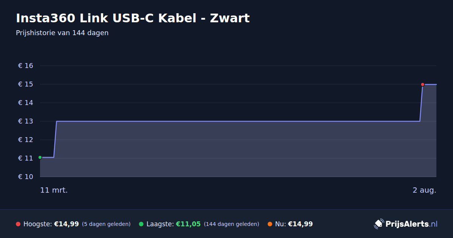
Task: Click the green dot beside Laagste
Action: (x=141, y=224)
